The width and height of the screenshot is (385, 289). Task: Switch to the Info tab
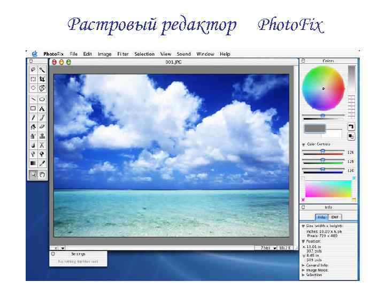(321, 217)
